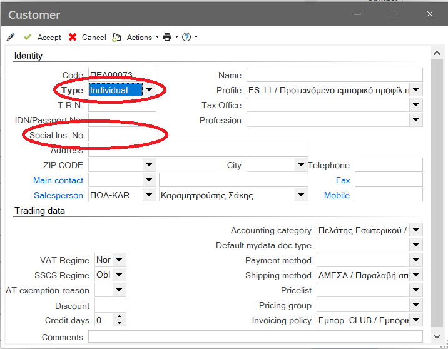Open the Pricing group dropdown

(x=415, y=305)
